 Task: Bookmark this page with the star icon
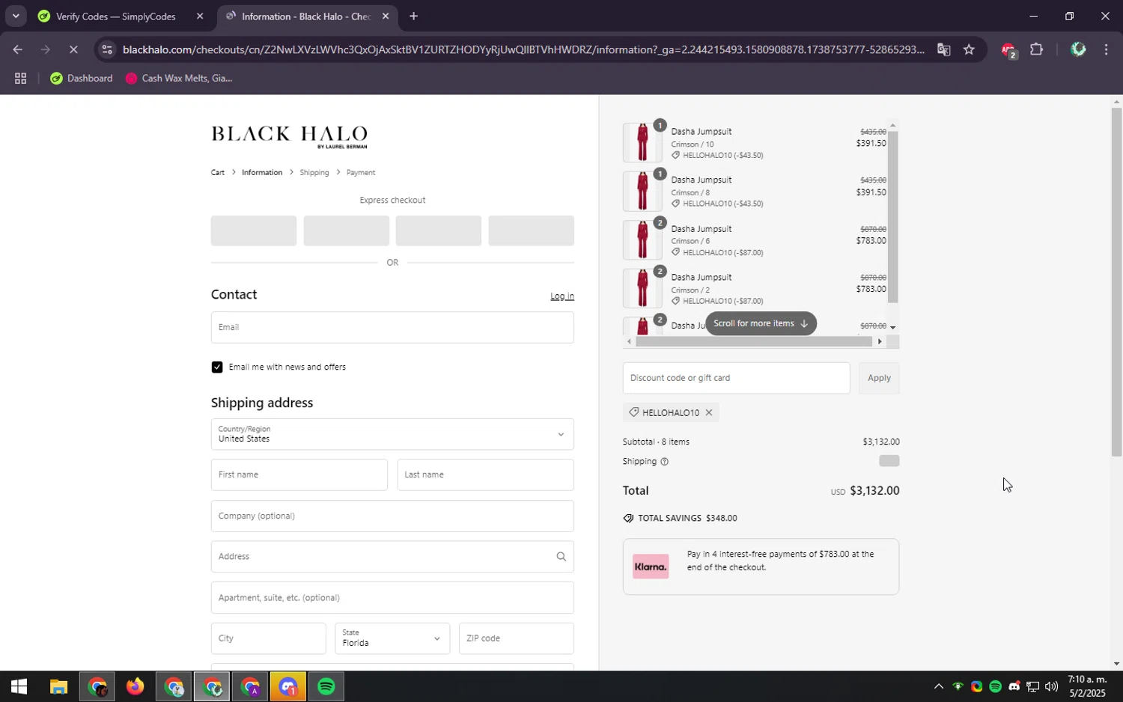coord(969,49)
